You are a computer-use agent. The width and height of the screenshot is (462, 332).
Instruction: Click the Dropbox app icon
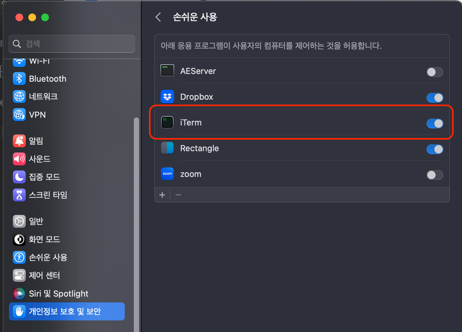167,97
